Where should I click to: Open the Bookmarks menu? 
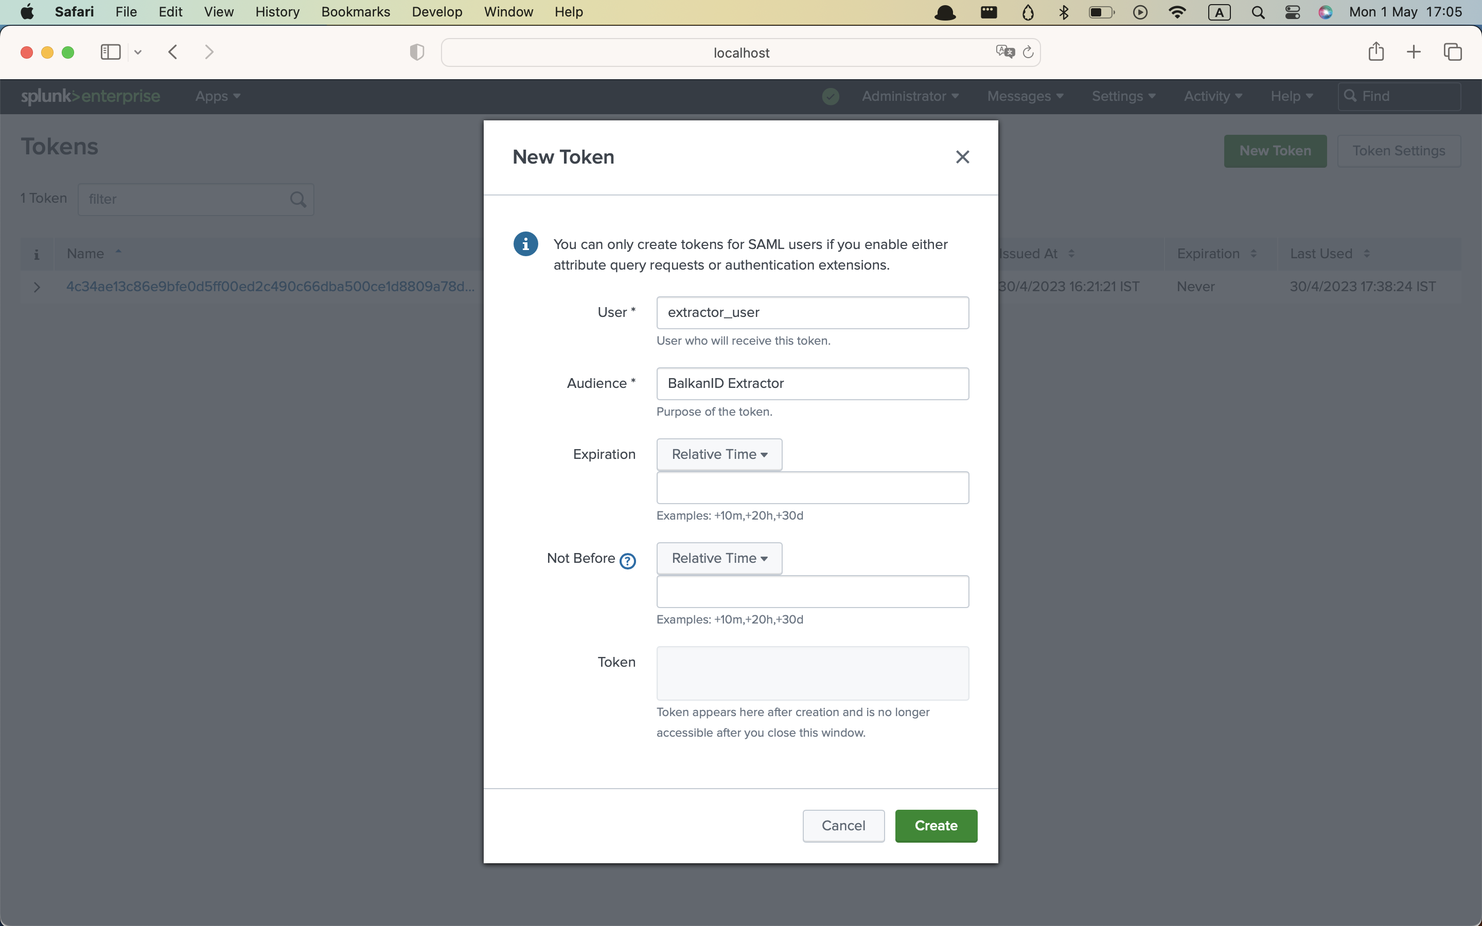(x=355, y=12)
